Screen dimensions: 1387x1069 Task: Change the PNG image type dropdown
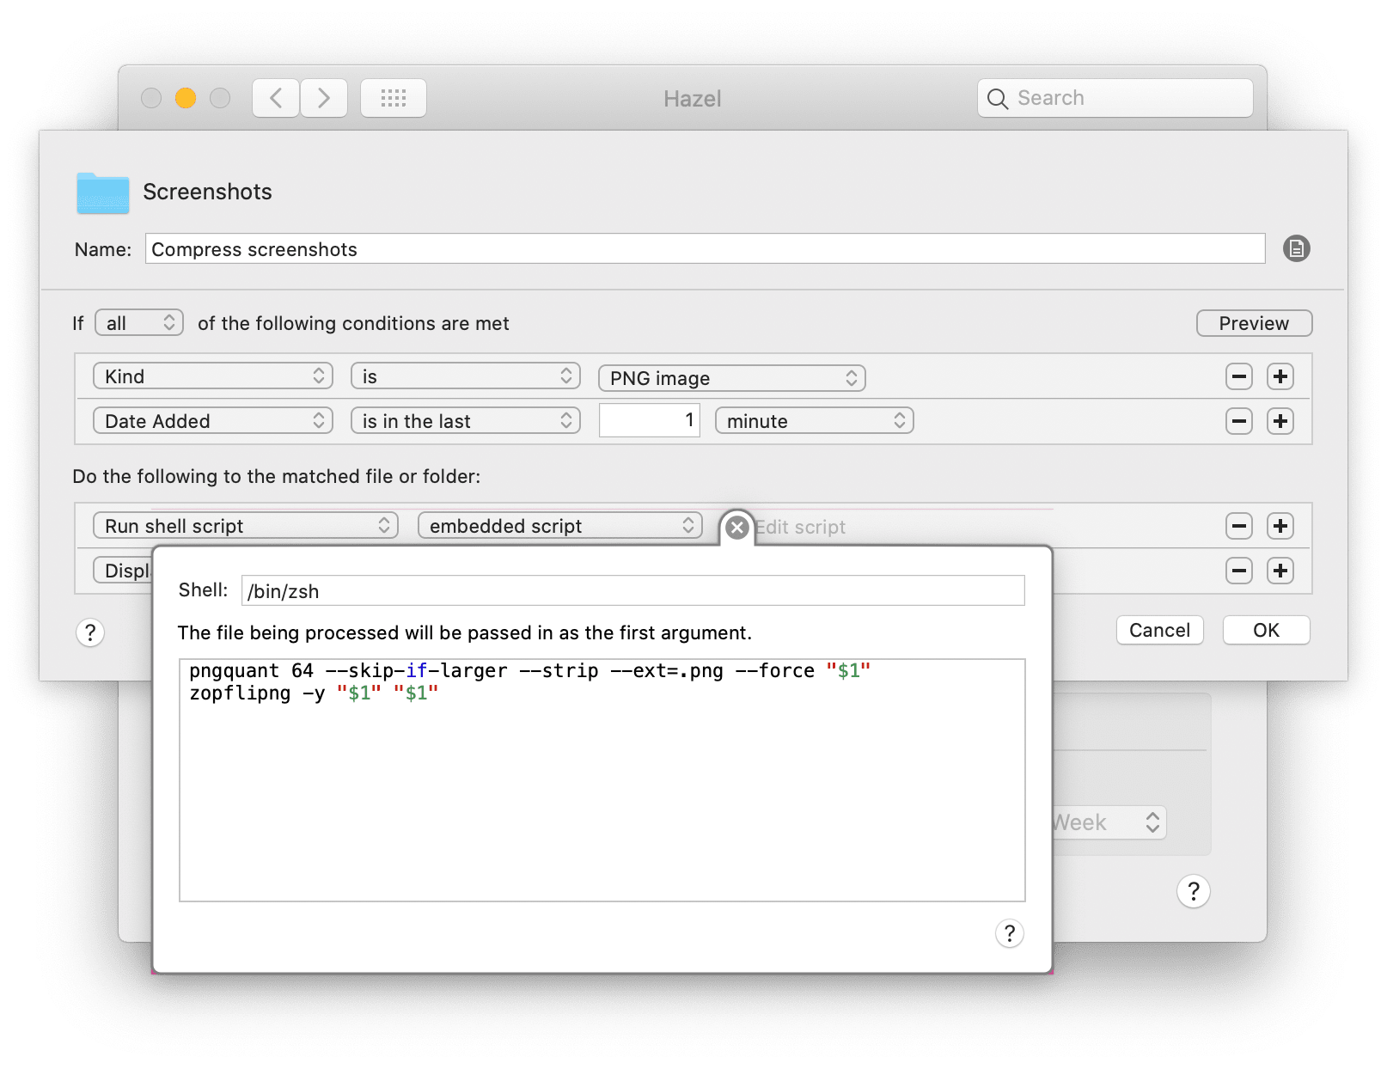click(731, 378)
